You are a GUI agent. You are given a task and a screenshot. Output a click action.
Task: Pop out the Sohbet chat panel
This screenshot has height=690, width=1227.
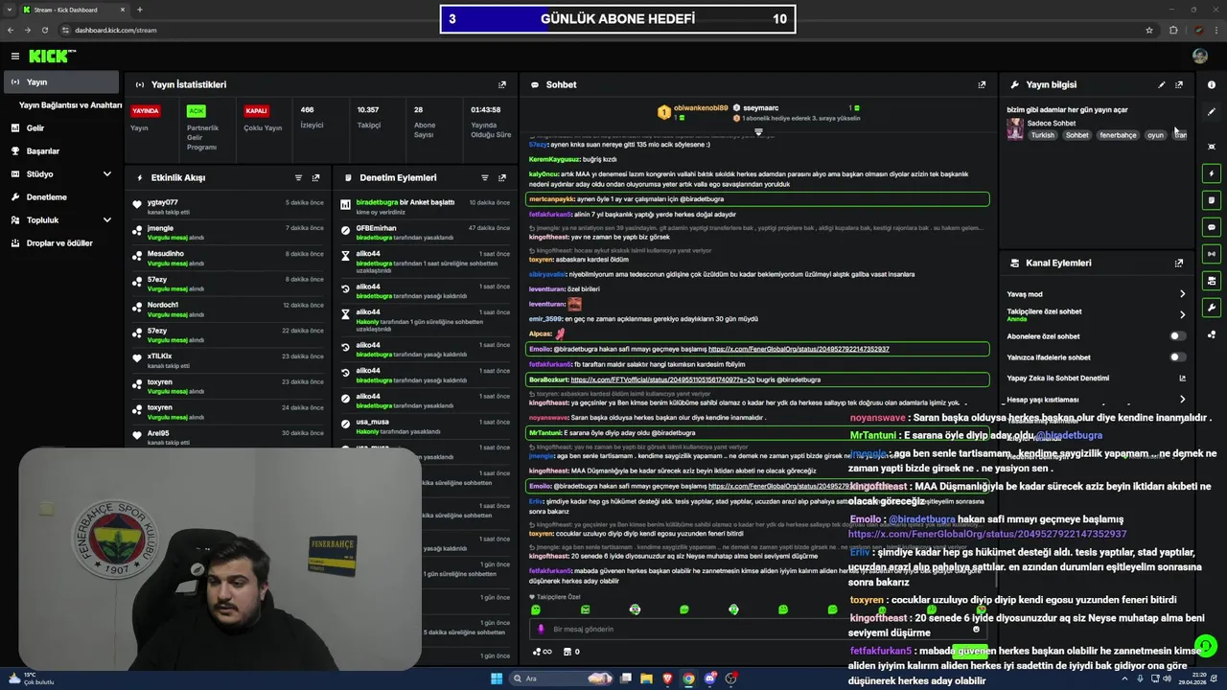point(982,84)
